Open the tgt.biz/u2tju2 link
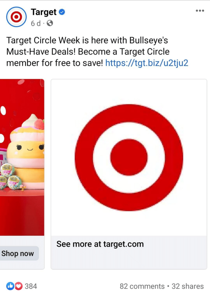Screen dimensions: 210x296 point(147,63)
